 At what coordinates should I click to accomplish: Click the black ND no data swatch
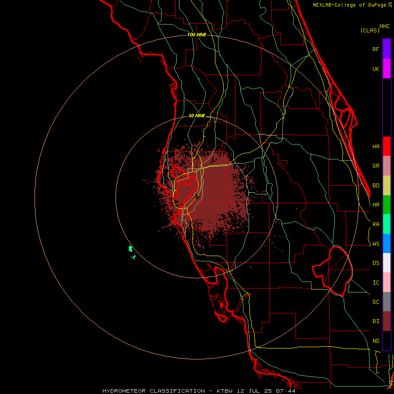(x=387, y=341)
